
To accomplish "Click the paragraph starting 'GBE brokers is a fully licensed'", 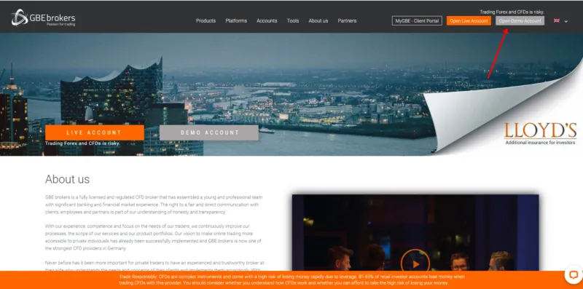I will (x=154, y=205).
